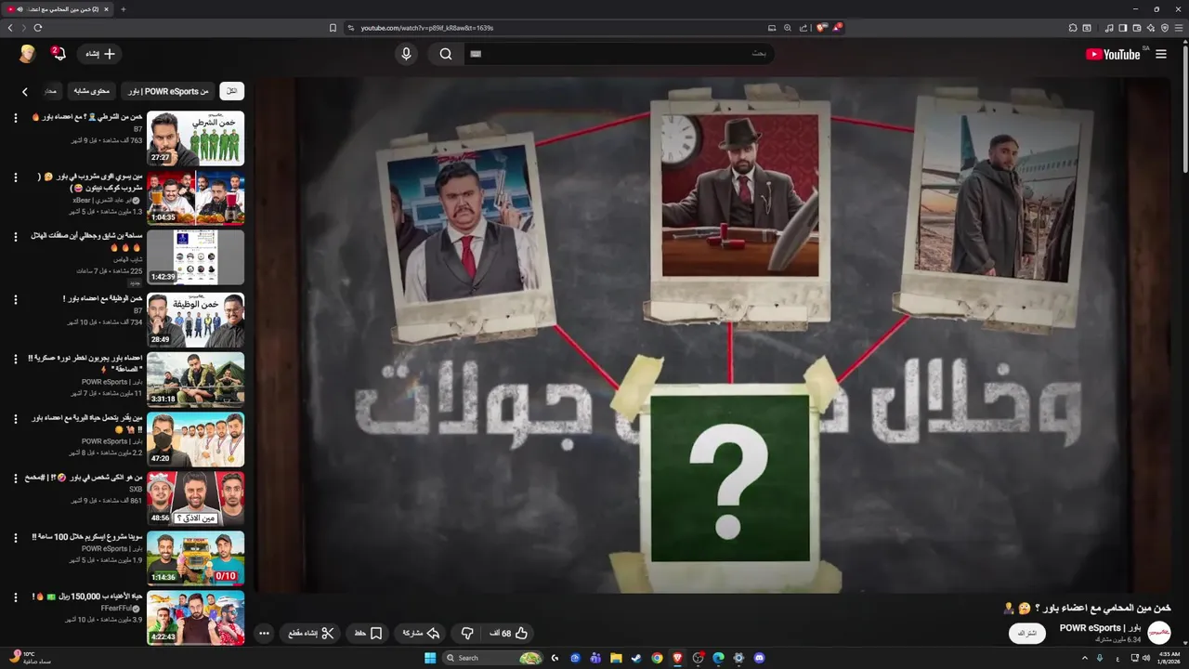The image size is (1189, 669).
Task: Share page from the address bar
Action: tap(804, 28)
